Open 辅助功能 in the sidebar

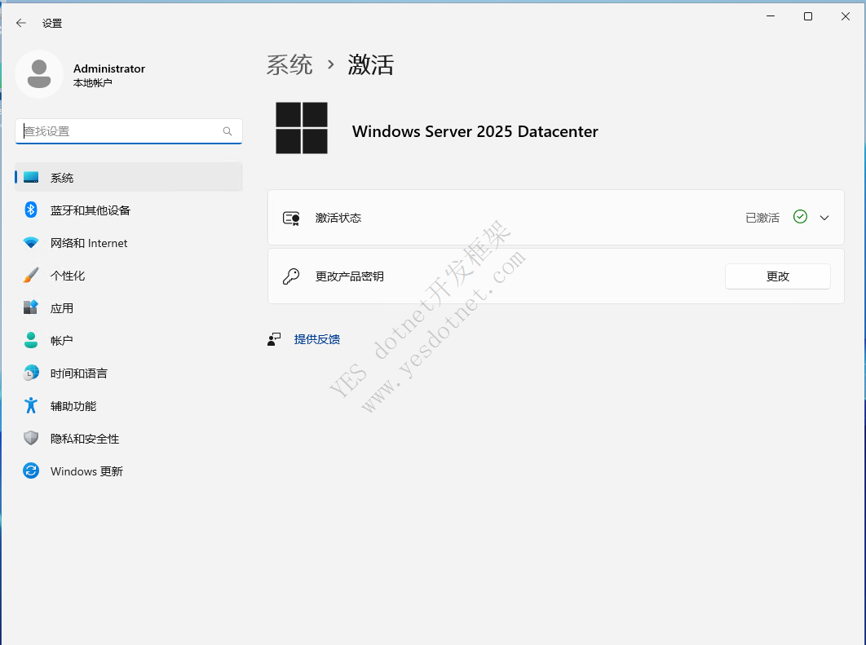[x=129, y=405]
